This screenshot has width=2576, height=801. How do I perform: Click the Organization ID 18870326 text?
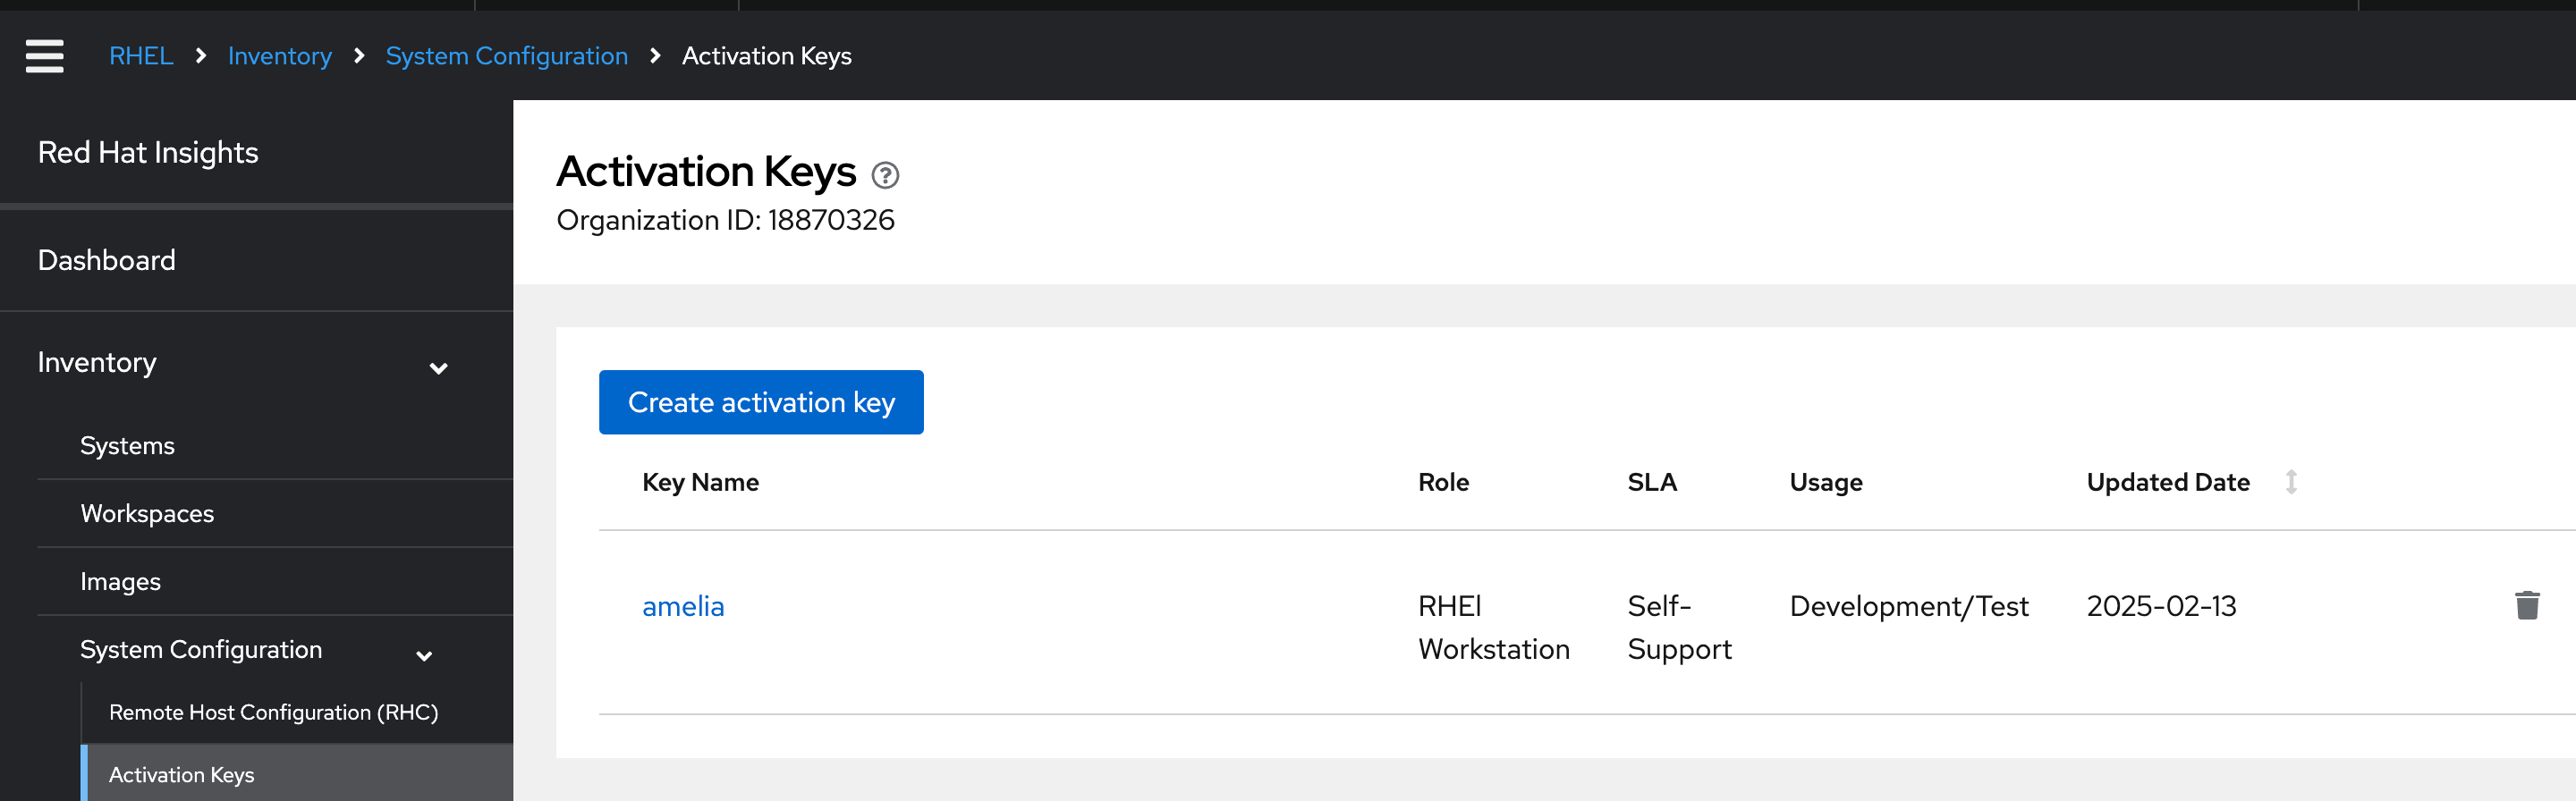pos(725,220)
